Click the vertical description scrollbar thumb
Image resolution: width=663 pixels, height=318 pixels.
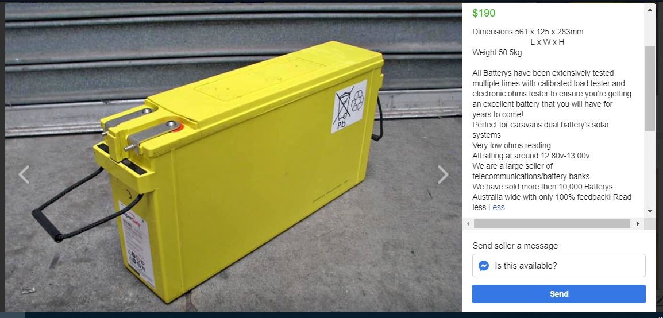coord(650,89)
